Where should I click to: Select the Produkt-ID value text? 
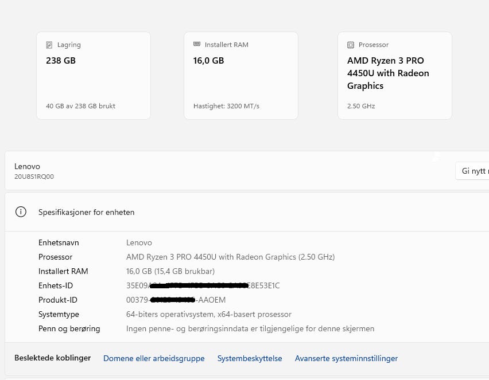coord(176,300)
